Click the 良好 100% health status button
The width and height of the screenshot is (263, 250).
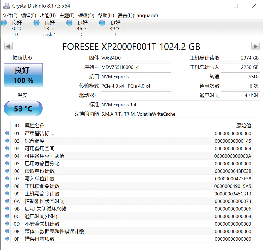coord(23,75)
